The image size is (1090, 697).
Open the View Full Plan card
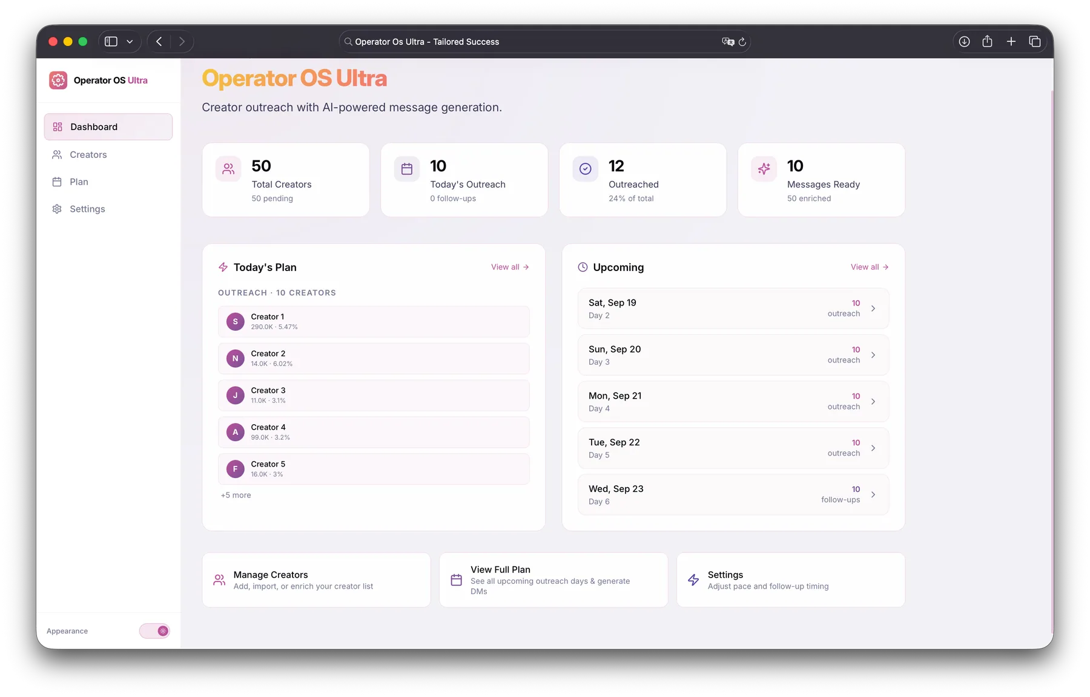[x=553, y=580]
